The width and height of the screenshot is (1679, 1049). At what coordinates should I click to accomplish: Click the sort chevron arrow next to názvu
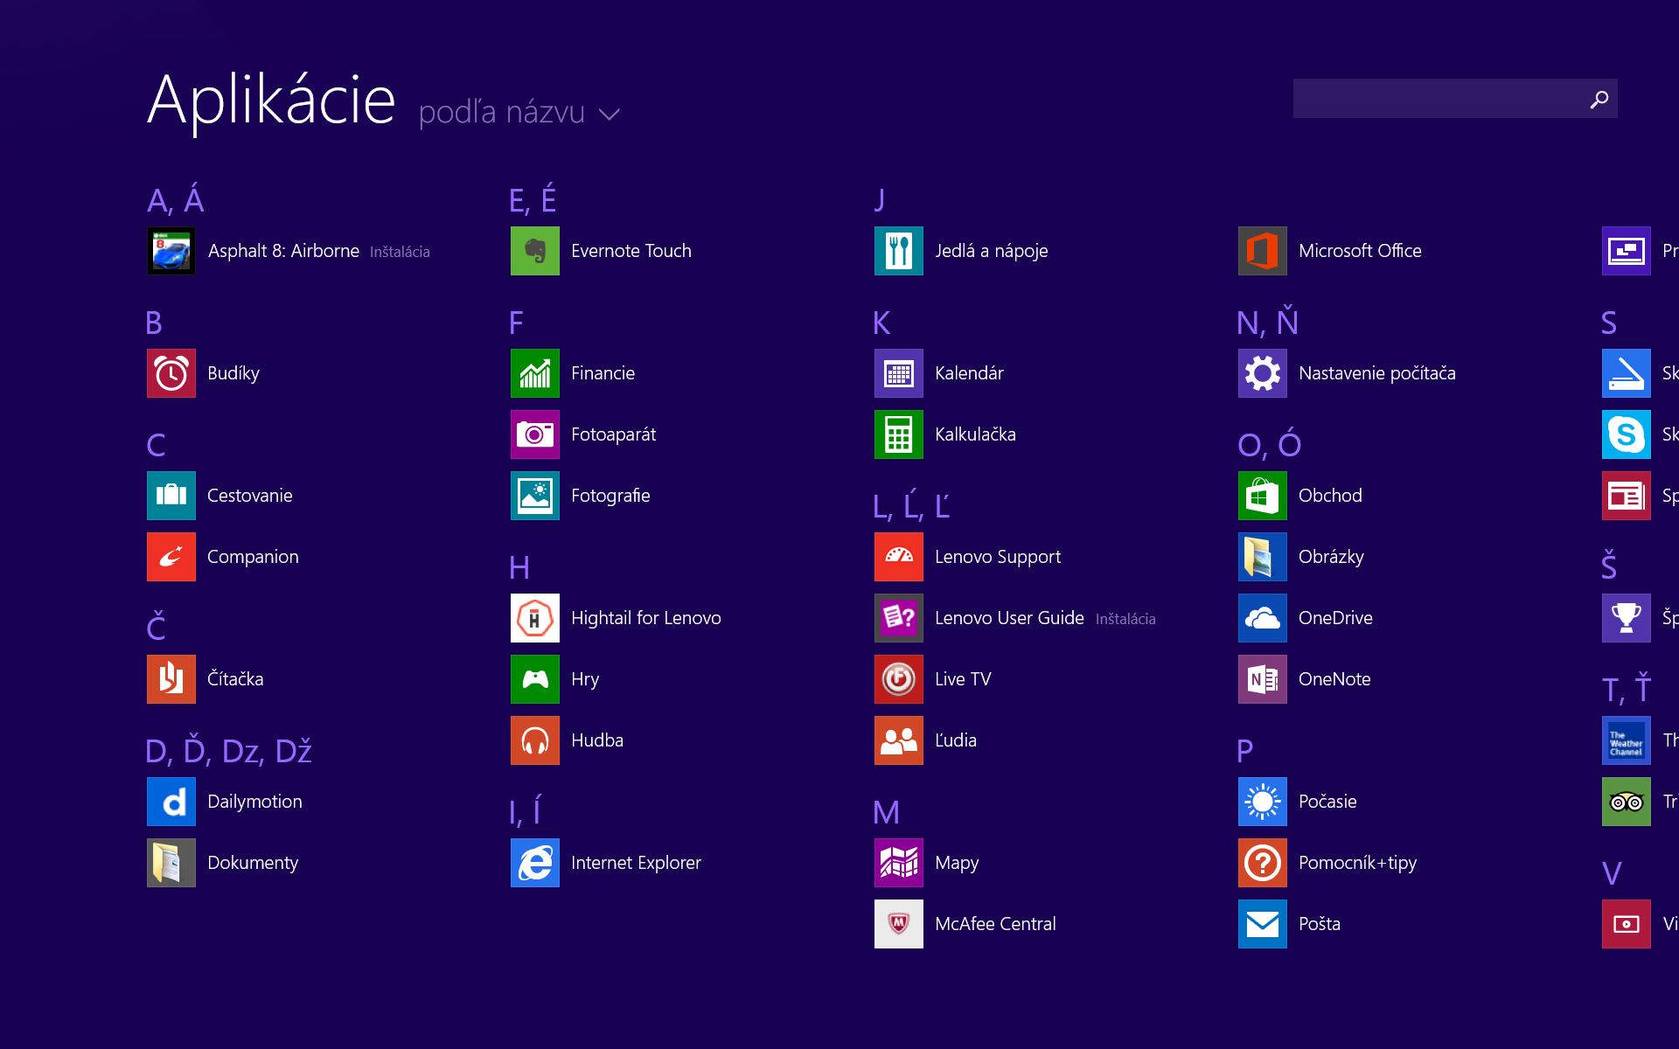point(610,115)
